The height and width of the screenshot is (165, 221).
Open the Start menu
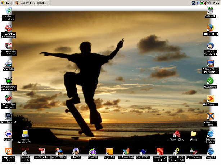coord(6,3)
